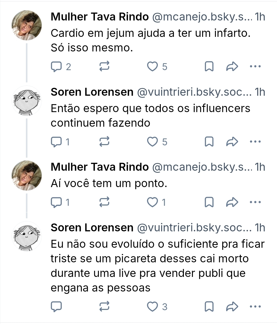Bookmark the 'Cardio em jejum' post
Screen dimensions: 277x324
pyautogui.click(x=209, y=67)
